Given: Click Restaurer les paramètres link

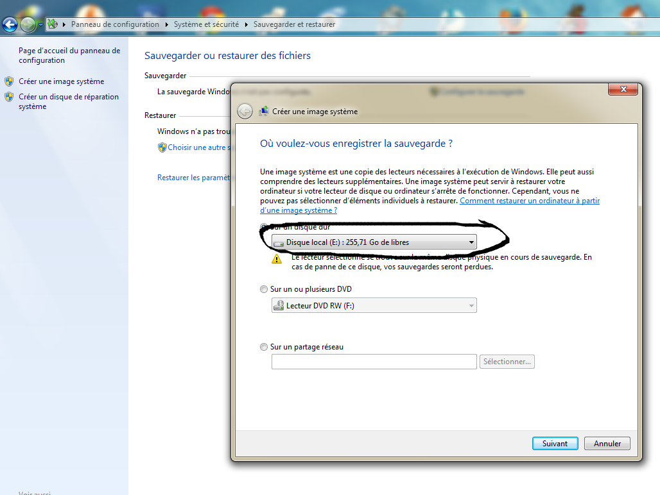Looking at the screenshot, I should click(194, 178).
